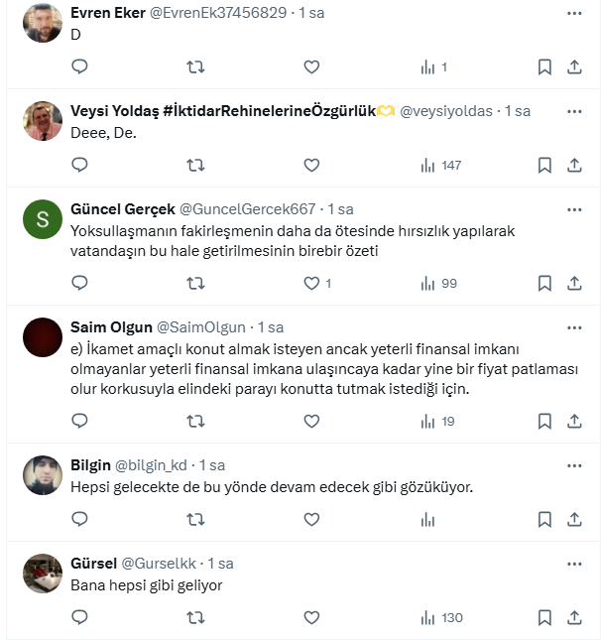Open more options for Evren Eker's tweet
The height and width of the screenshot is (640, 601).
click(574, 13)
